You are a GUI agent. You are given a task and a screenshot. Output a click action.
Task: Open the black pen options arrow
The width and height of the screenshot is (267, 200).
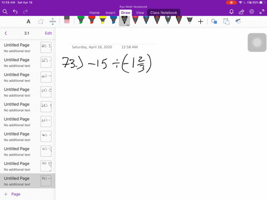pyautogui.click(x=128, y=25)
